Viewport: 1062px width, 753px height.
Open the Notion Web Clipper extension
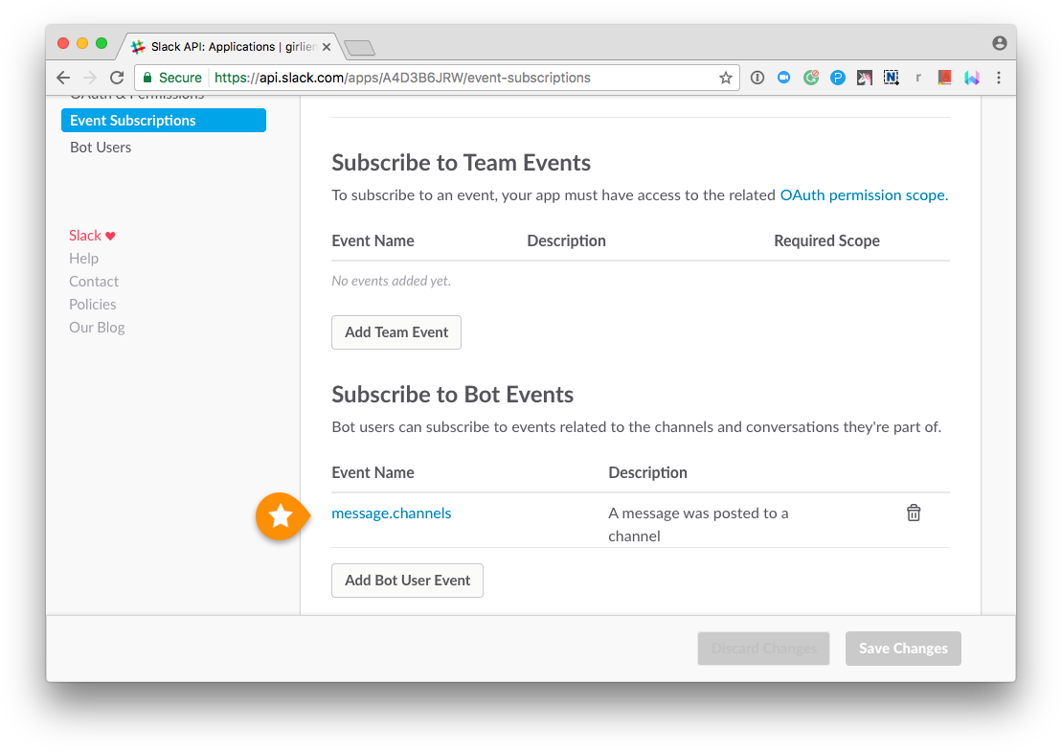(892, 78)
